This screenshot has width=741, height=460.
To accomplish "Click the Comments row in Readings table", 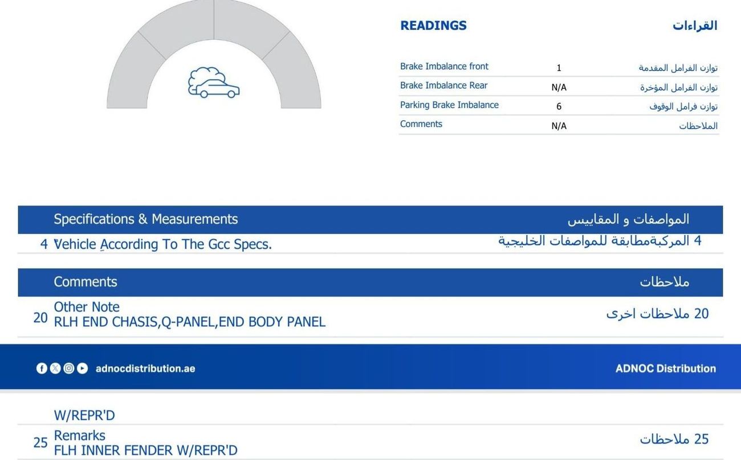I will coord(421,124).
